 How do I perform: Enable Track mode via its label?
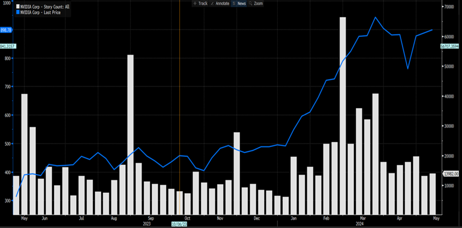pyautogui.click(x=203, y=3)
